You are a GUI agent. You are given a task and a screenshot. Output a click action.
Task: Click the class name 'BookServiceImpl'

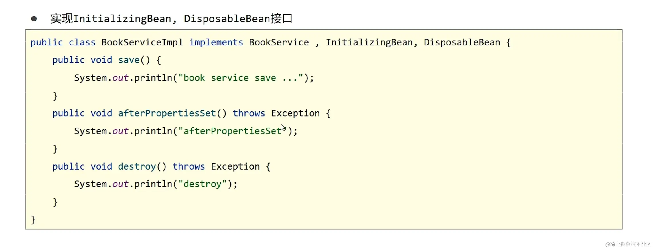tap(142, 43)
